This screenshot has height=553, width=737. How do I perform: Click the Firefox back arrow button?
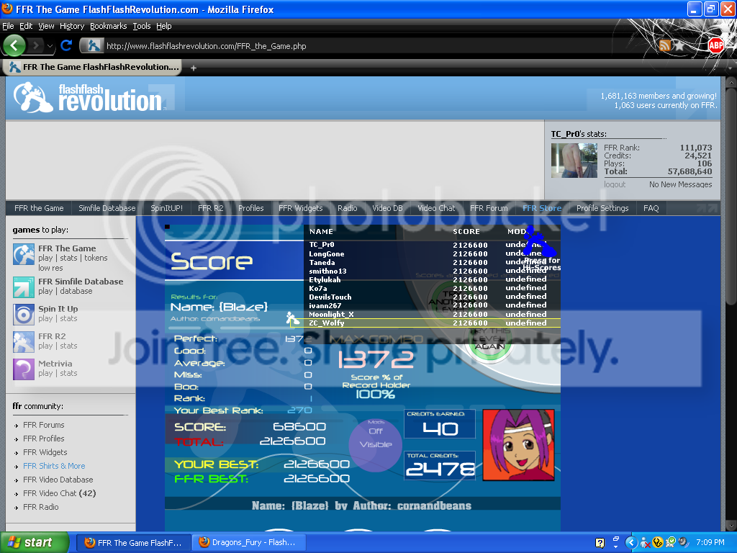[x=14, y=46]
